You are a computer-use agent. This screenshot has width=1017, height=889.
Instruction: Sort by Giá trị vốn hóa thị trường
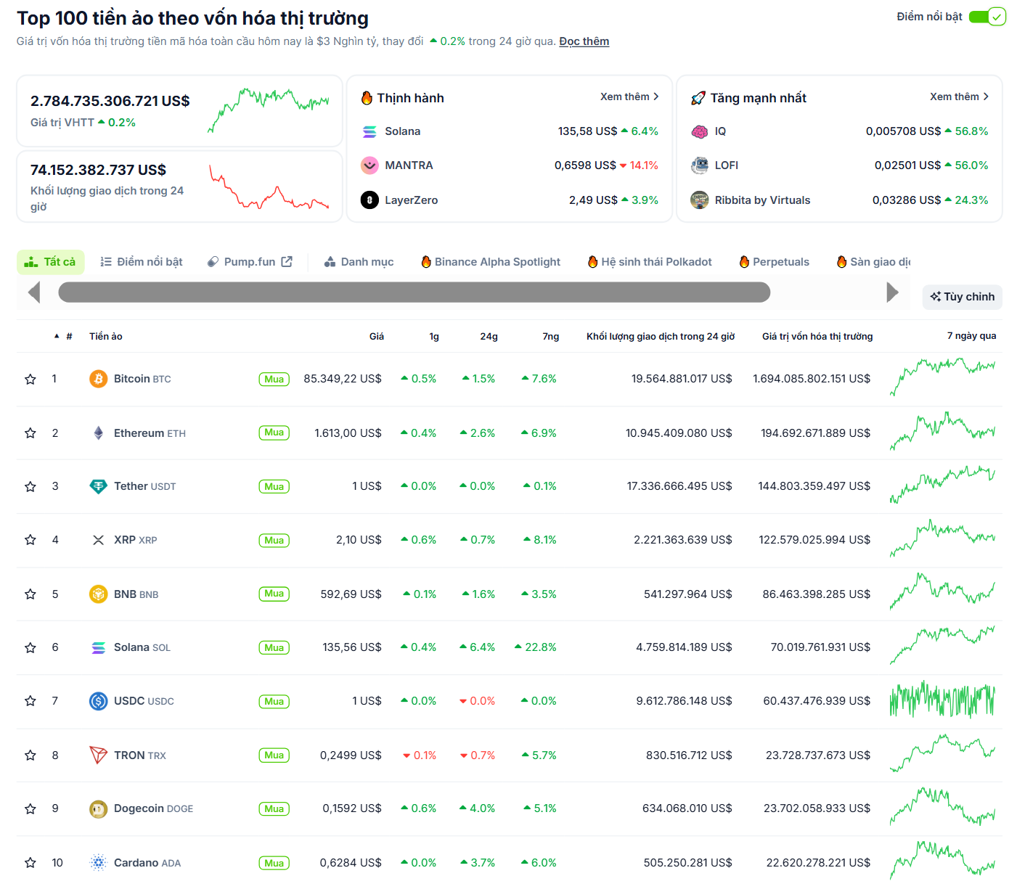817,336
